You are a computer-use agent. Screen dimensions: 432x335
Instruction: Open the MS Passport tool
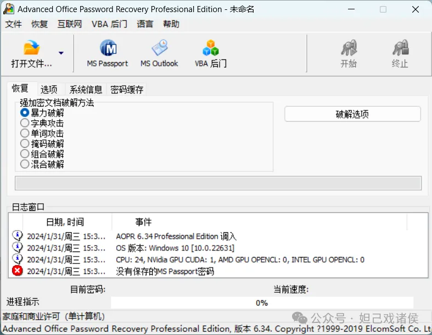coord(108,53)
